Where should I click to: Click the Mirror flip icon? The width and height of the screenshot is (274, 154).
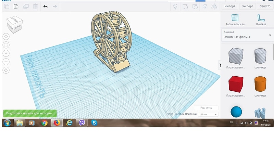(x=214, y=7)
